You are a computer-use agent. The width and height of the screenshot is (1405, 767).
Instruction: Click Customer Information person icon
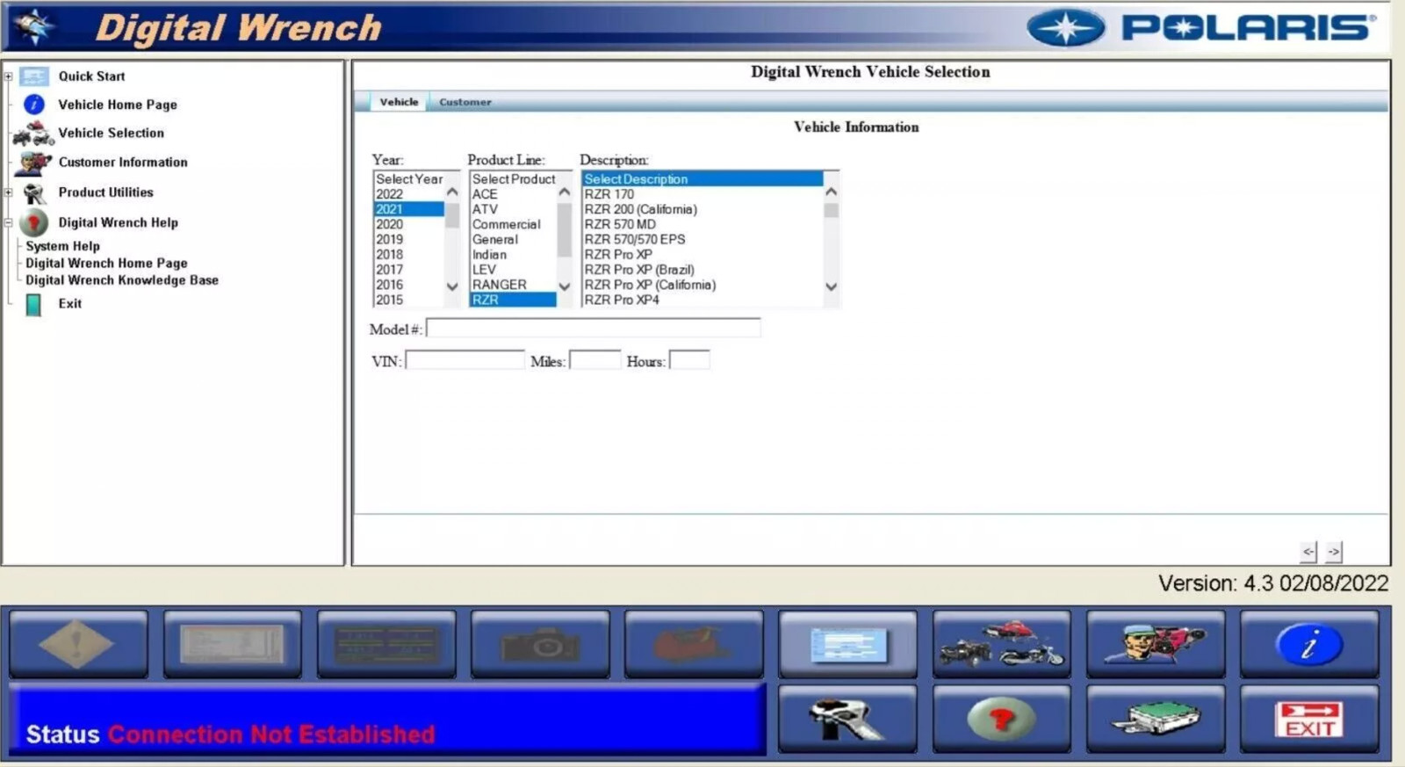click(x=33, y=163)
